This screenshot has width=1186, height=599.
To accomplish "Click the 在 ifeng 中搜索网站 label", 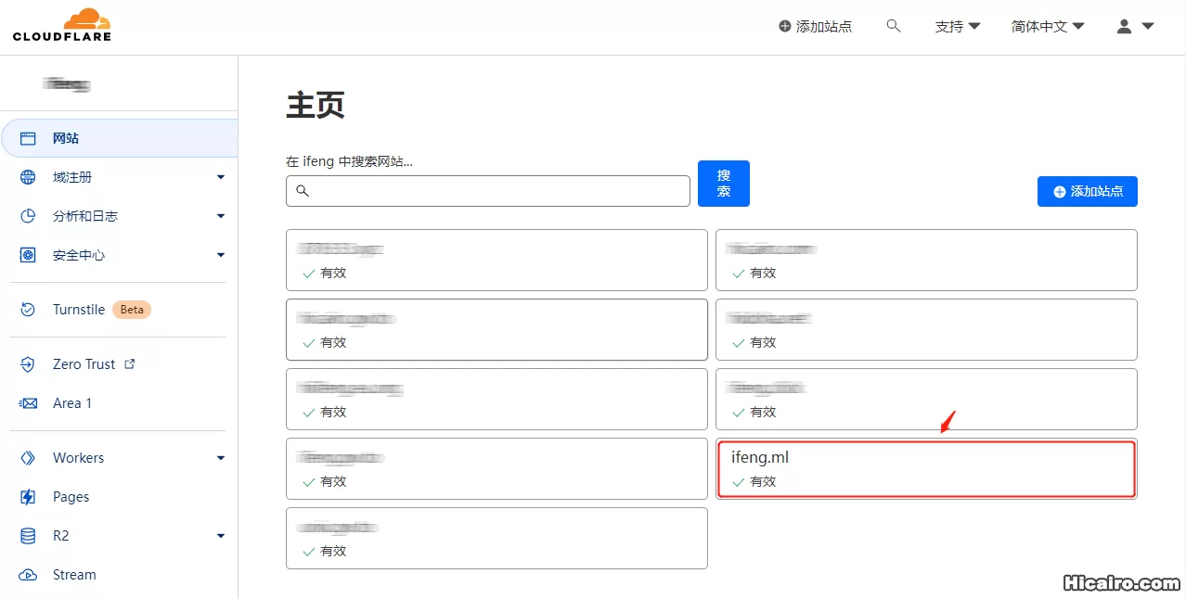I will pos(350,161).
